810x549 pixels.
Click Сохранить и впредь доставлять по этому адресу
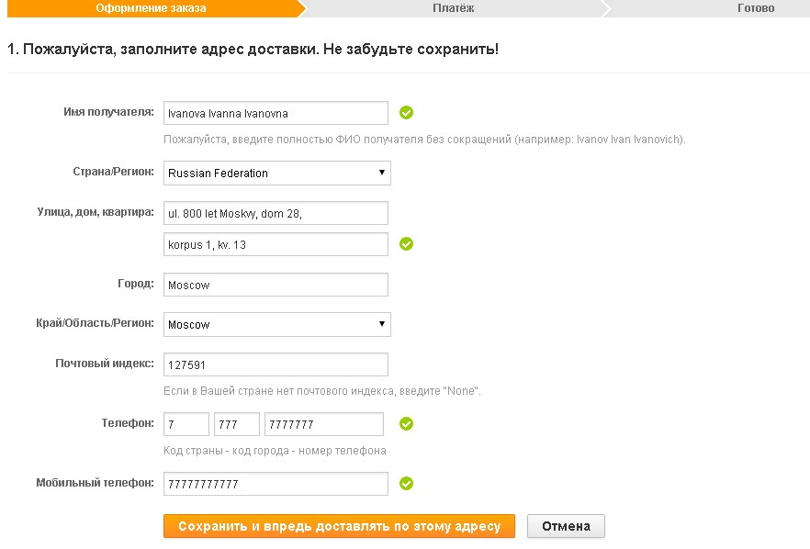(x=340, y=526)
